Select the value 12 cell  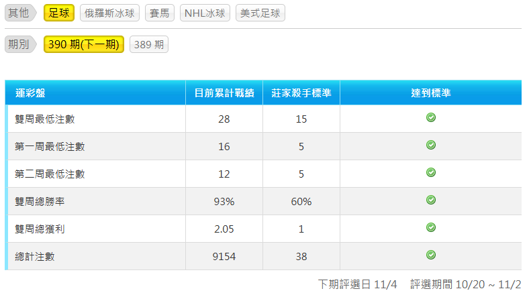tap(224, 174)
